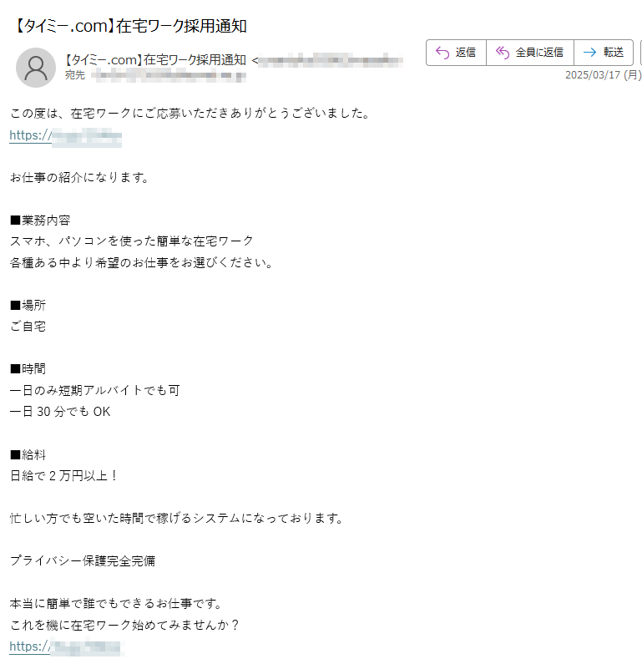Click the 返信 reply arrow icon
The image size is (642, 659).
point(442,53)
